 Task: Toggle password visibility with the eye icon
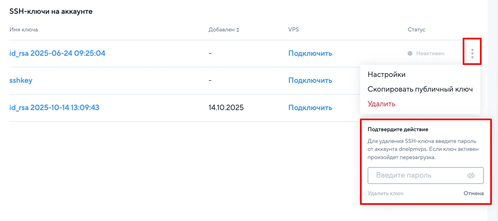(x=471, y=176)
